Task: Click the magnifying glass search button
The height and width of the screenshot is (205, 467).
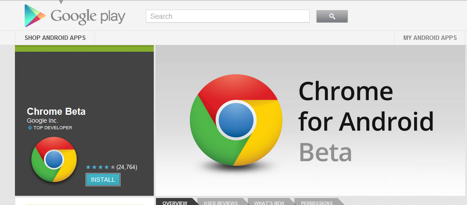Action: [332, 16]
